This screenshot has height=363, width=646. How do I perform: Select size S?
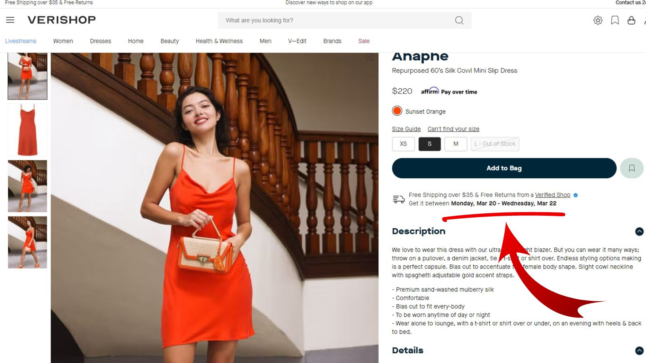click(430, 144)
